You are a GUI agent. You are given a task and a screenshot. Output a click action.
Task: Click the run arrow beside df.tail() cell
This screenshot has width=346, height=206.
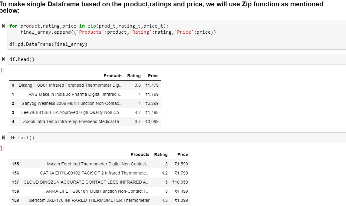point(3,137)
